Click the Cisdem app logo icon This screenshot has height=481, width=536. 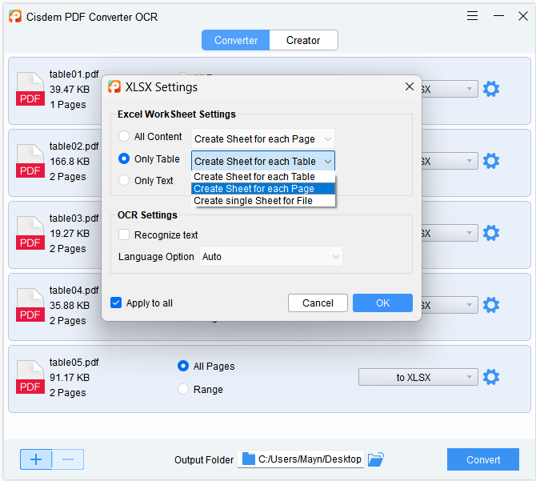pyautogui.click(x=15, y=16)
